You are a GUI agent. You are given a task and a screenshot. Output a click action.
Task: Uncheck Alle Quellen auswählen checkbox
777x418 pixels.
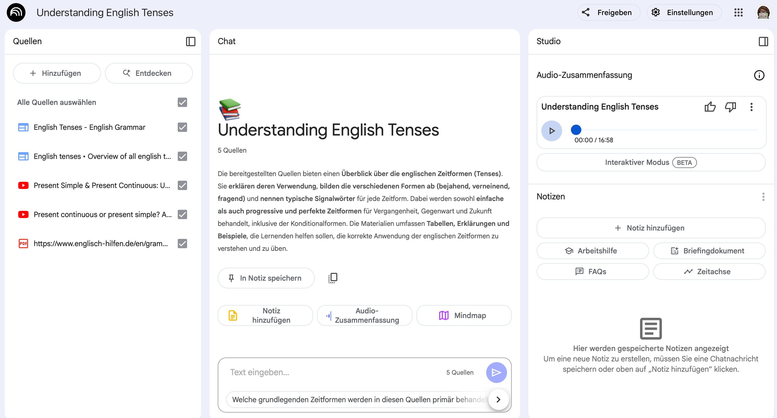(182, 103)
